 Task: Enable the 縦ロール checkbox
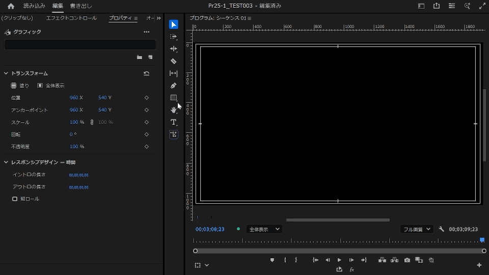(15, 199)
